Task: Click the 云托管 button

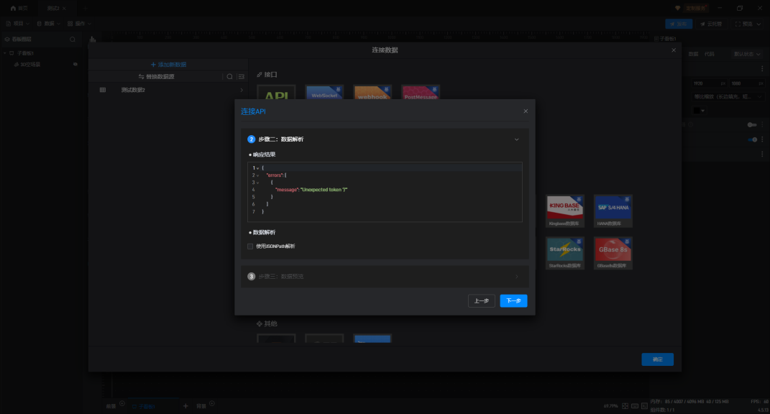Action: pyautogui.click(x=711, y=24)
